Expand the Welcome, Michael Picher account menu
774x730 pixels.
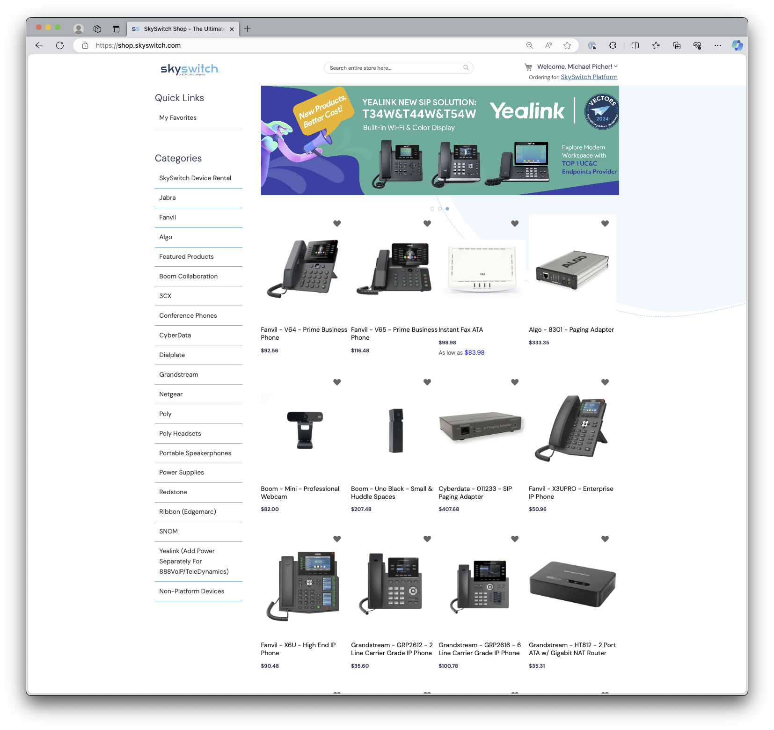point(577,66)
